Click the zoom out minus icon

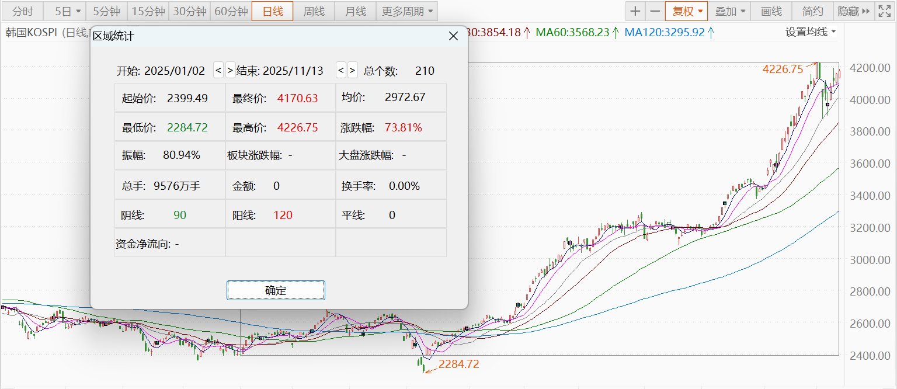click(x=655, y=11)
